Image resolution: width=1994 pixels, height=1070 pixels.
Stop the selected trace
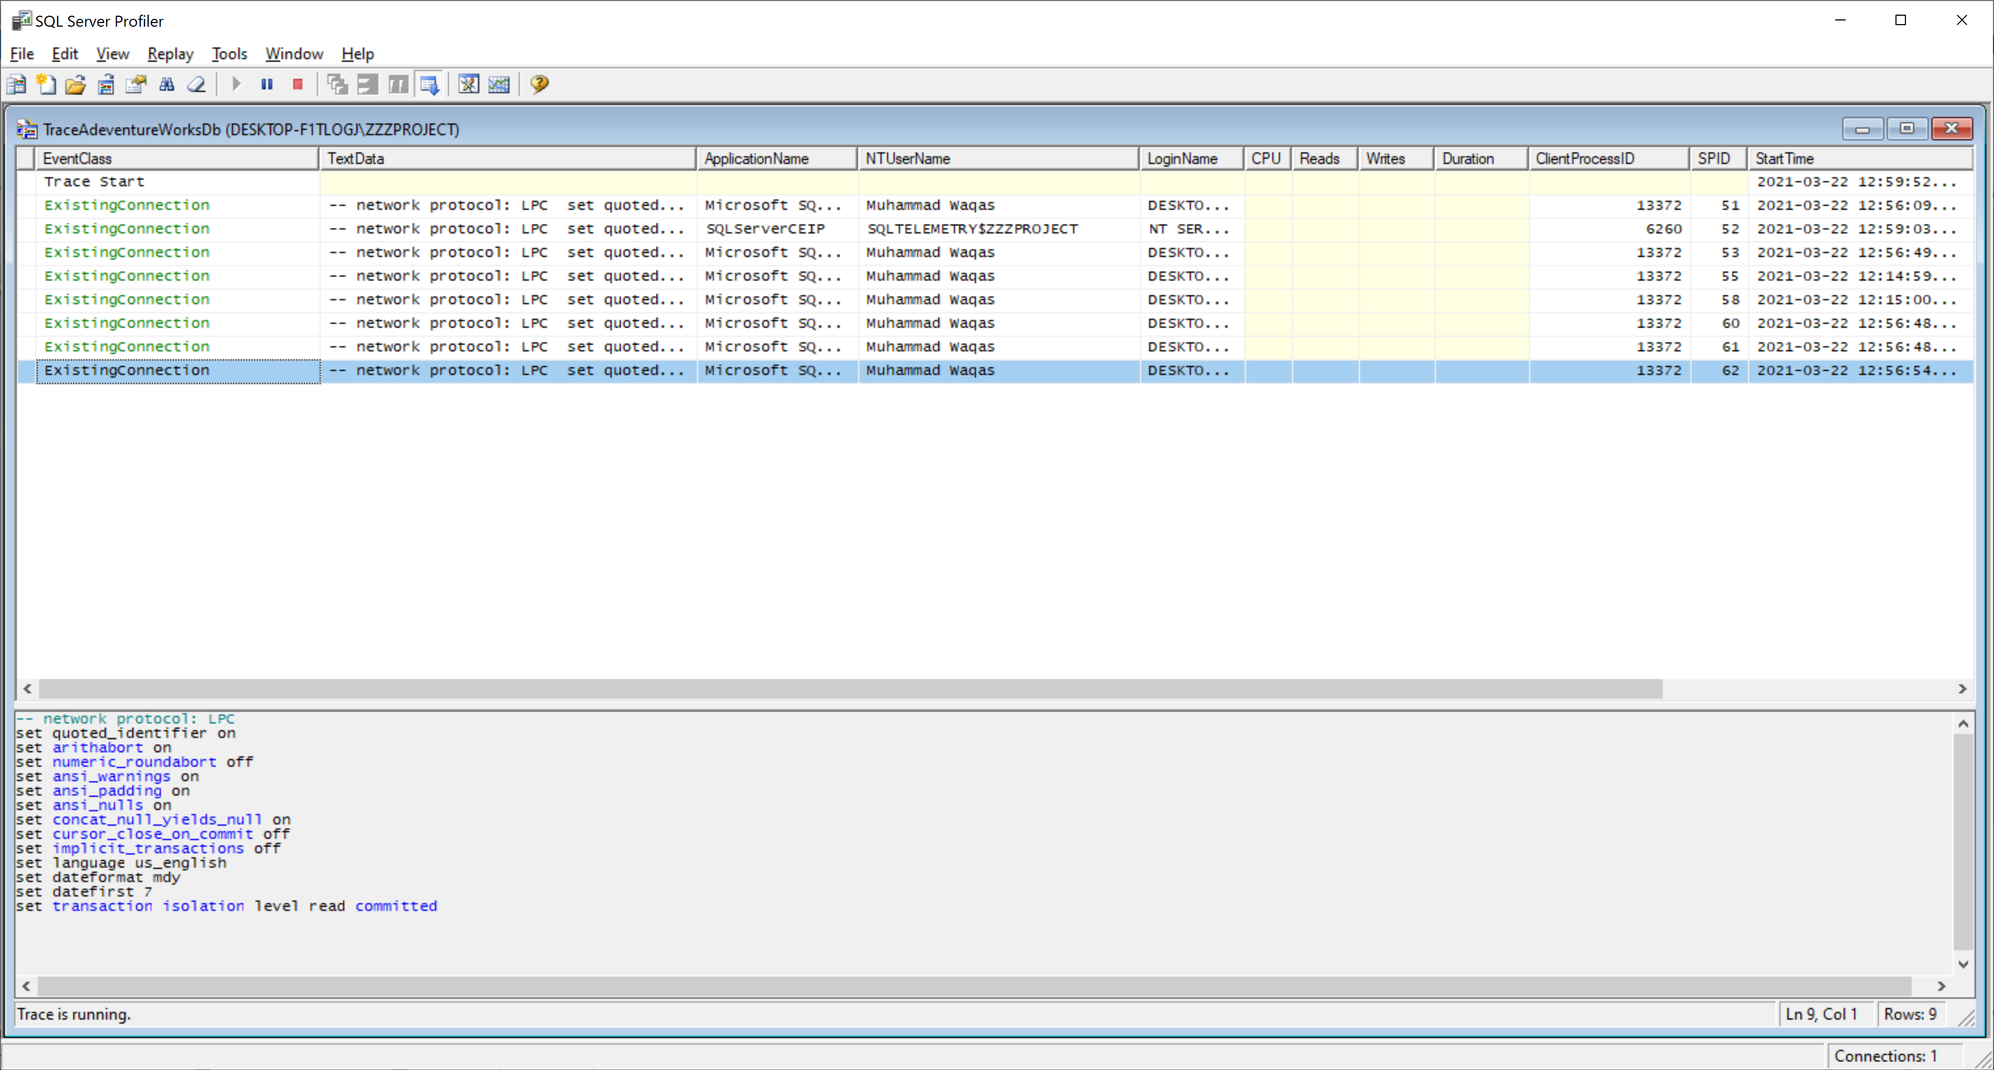click(x=297, y=84)
